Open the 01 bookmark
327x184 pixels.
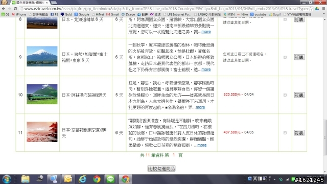pos(6,14)
